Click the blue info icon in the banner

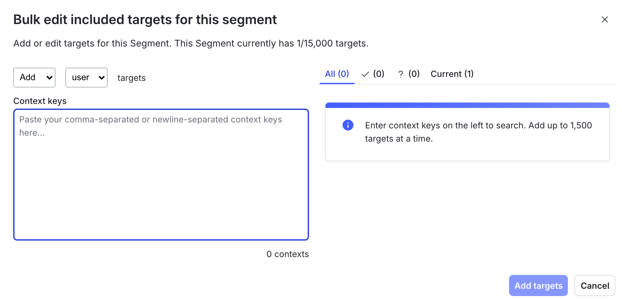(x=348, y=125)
